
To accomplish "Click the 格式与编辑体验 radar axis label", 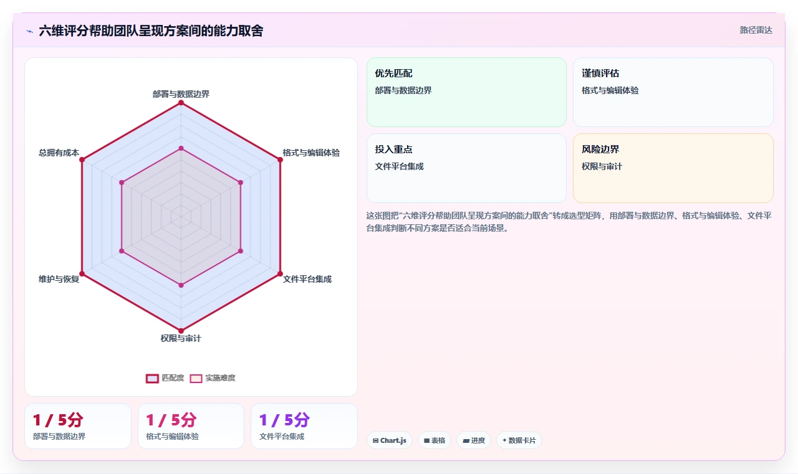I will click(311, 153).
